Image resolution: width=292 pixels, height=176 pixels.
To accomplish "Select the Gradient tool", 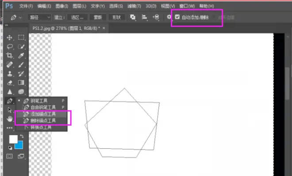I will tap(21, 82).
